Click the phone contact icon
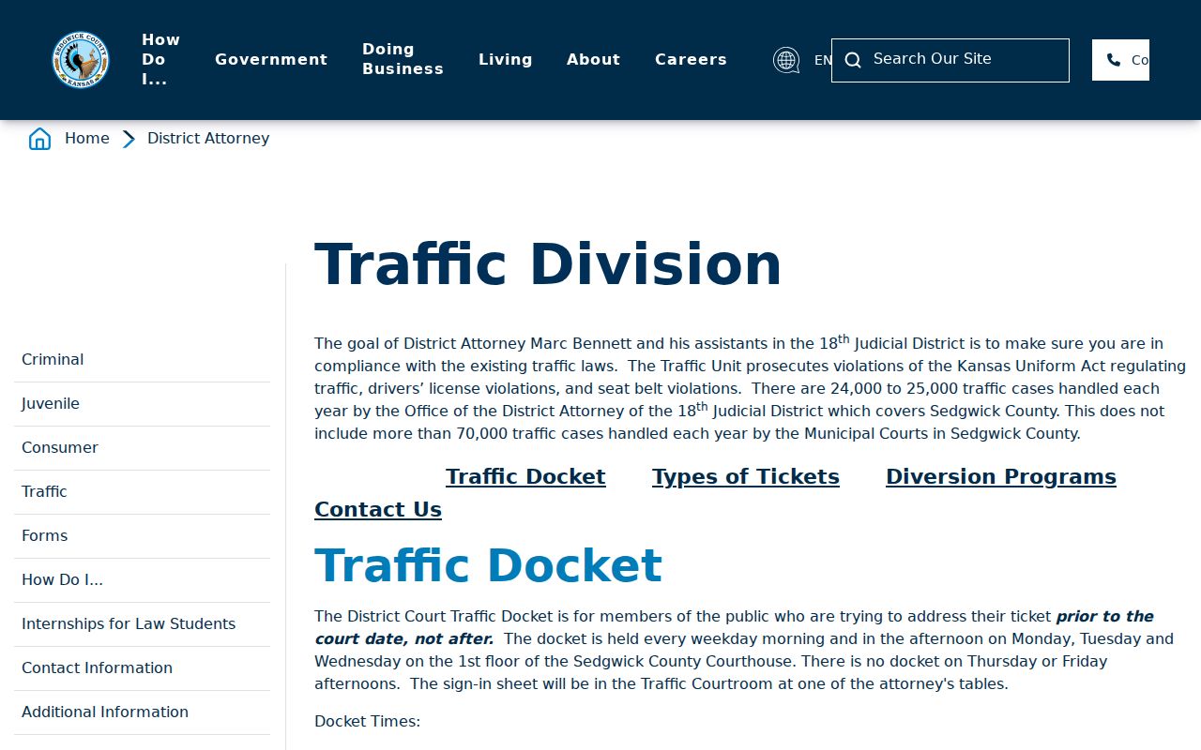The width and height of the screenshot is (1201, 750). coord(1114,60)
